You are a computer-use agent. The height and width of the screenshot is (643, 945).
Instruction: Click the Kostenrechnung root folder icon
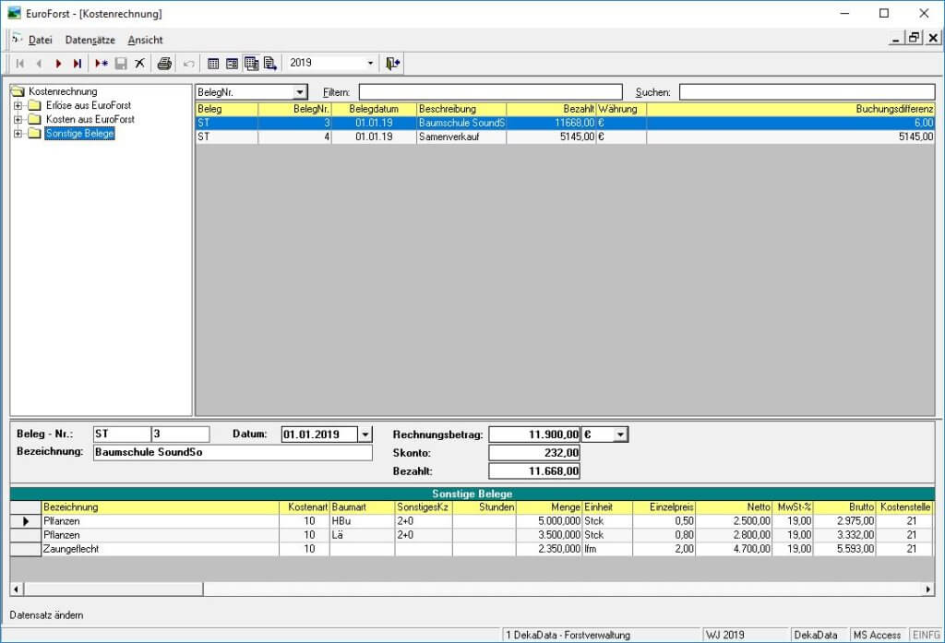(18, 91)
